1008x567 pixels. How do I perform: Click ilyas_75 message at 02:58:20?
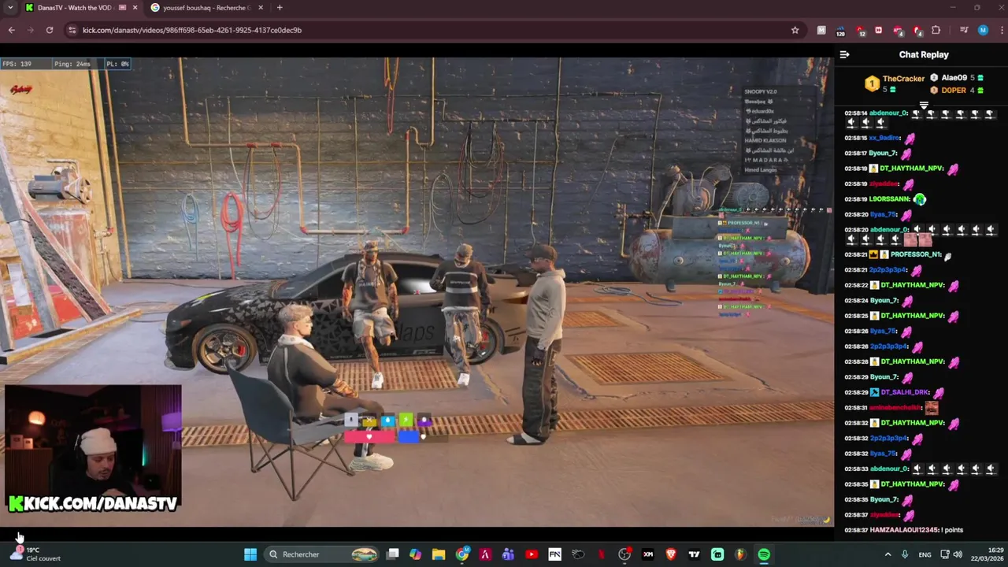pyautogui.click(x=880, y=214)
